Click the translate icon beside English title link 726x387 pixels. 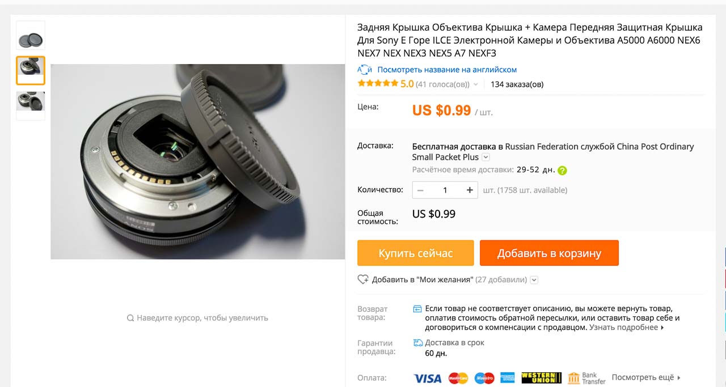tap(364, 70)
